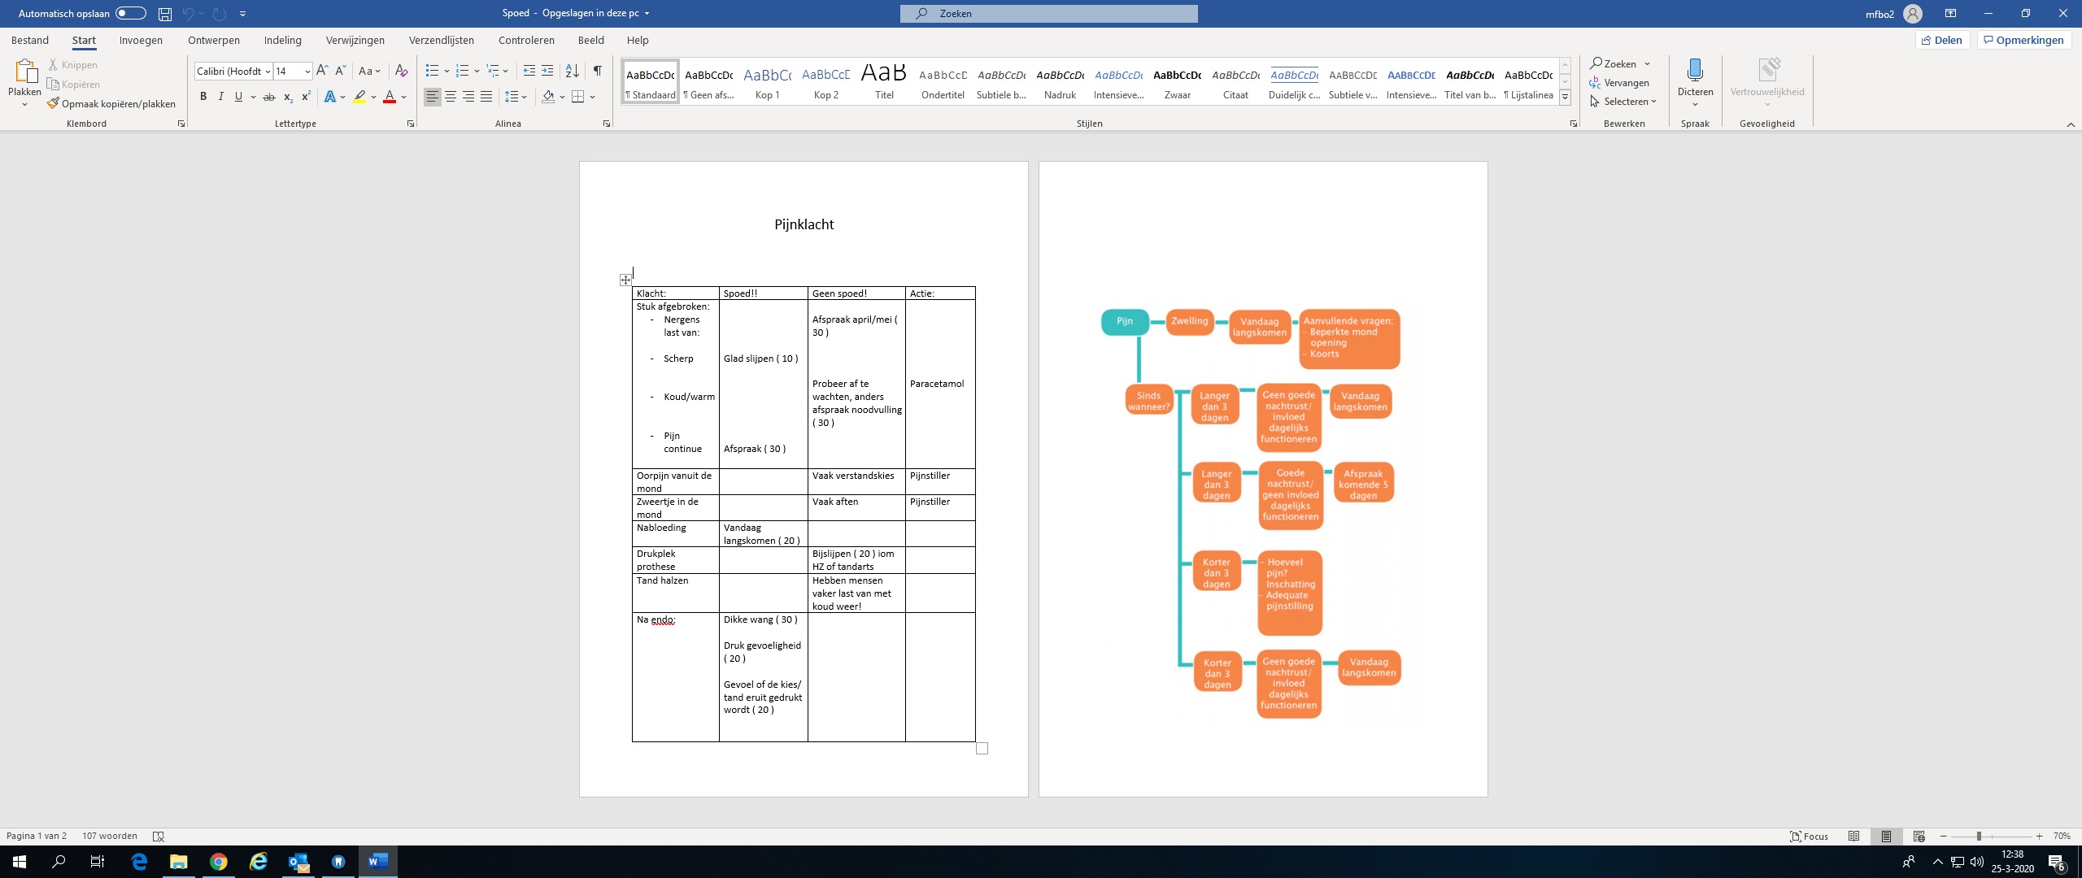Expand the styles gallery
Viewport: 2082px width, 878px height.
click(1565, 98)
